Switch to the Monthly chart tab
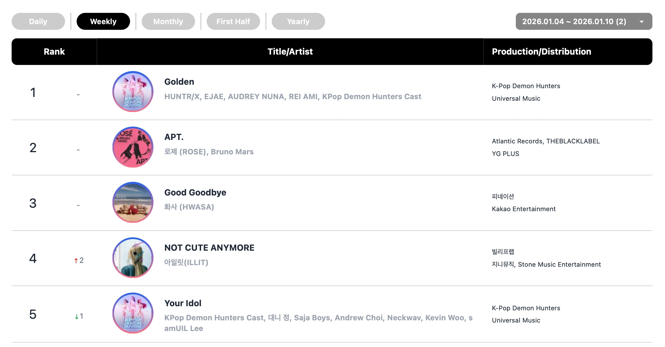The height and width of the screenshot is (347, 665). coord(168,21)
